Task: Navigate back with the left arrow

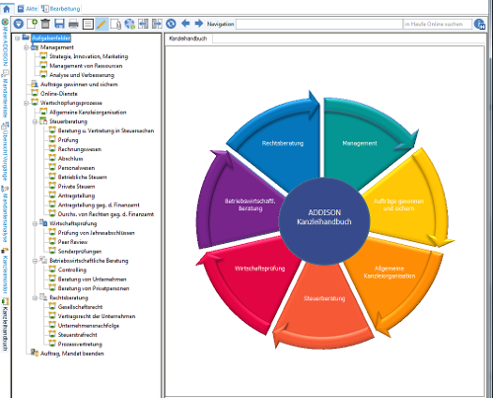Action: (x=185, y=24)
